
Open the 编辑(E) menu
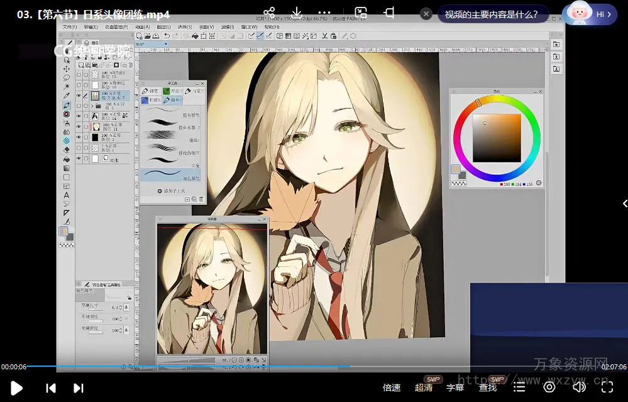click(x=91, y=27)
